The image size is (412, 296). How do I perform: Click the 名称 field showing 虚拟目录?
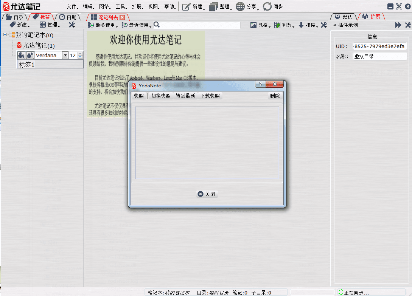click(379, 56)
